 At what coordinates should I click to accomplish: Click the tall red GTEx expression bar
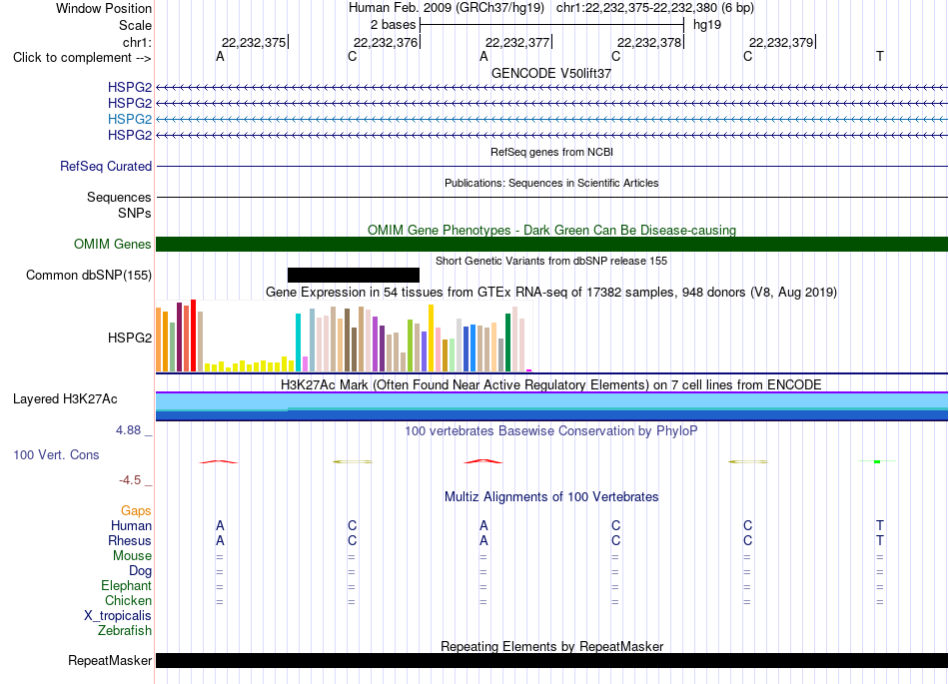coord(193,336)
